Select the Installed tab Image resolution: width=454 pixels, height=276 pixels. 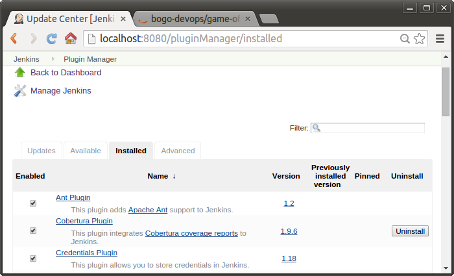click(x=131, y=151)
